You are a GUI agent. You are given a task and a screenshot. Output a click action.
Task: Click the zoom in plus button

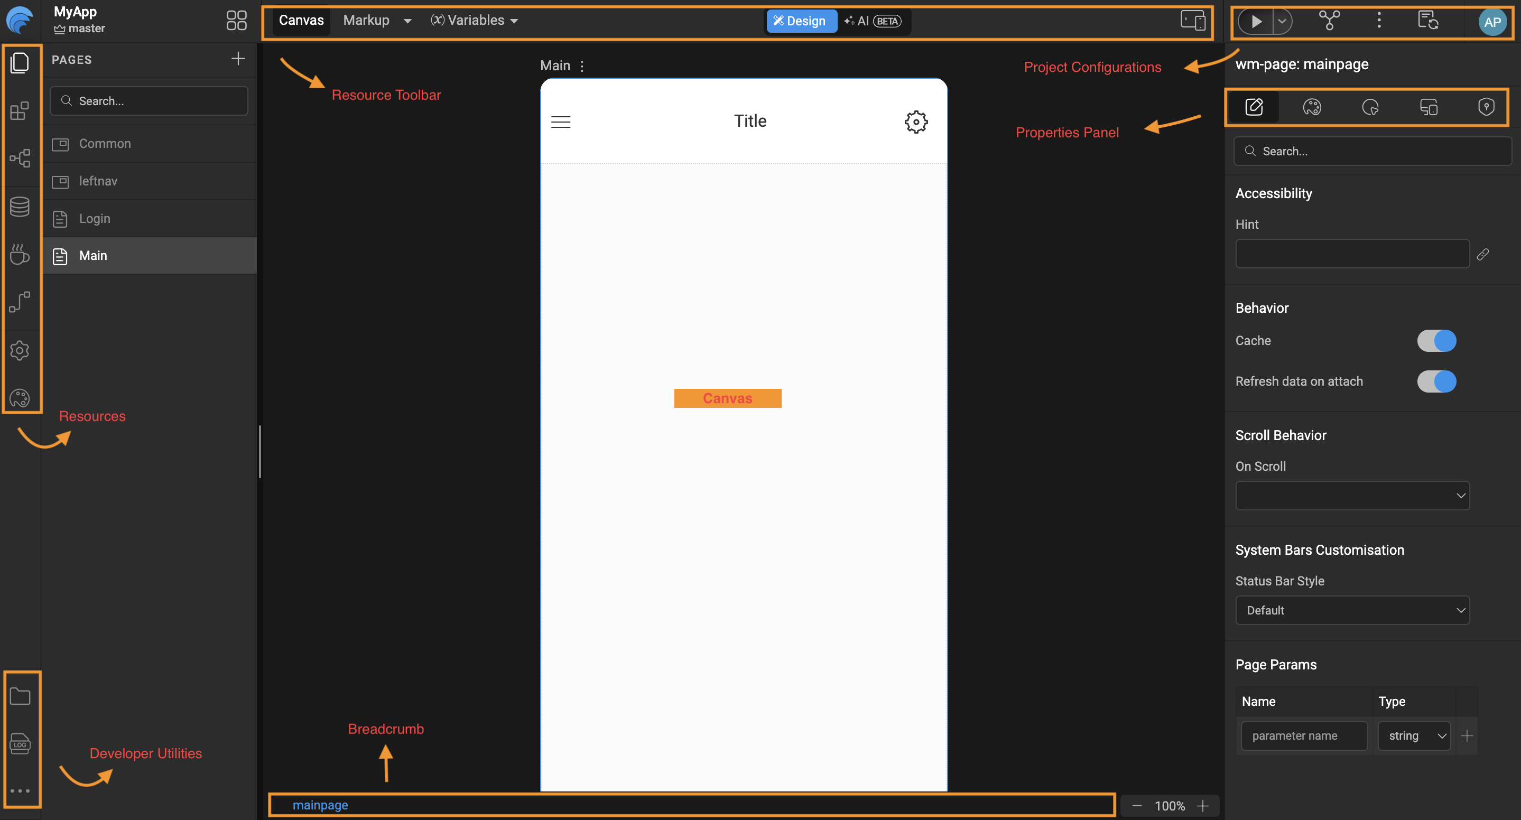click(x=1203, y=806)
